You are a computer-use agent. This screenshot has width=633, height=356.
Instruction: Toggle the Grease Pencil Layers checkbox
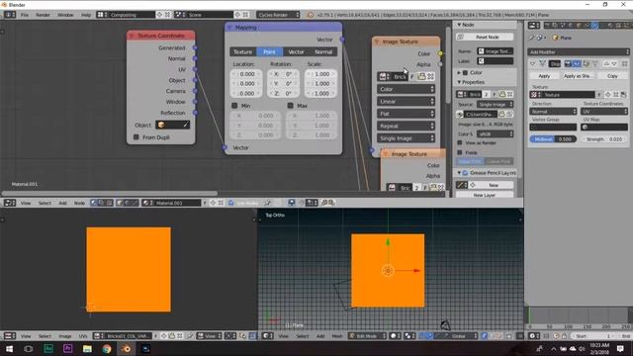pos(465,173)
